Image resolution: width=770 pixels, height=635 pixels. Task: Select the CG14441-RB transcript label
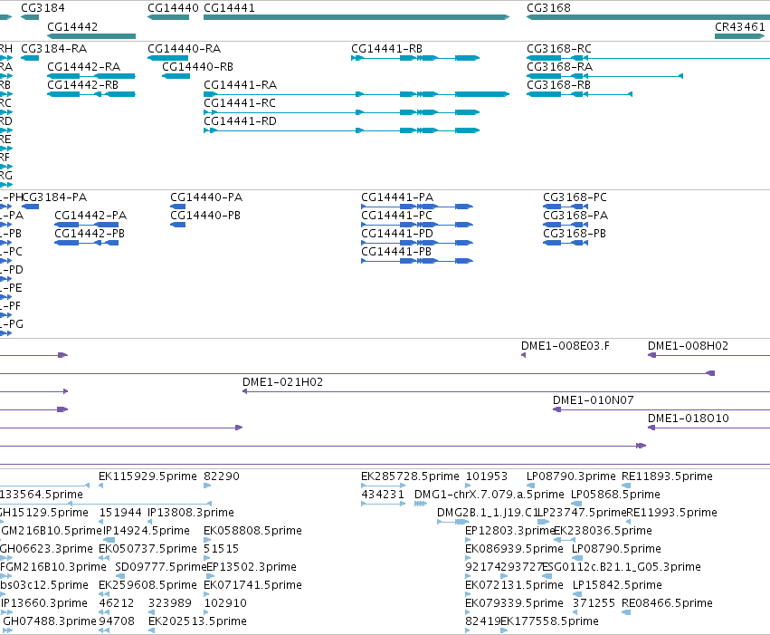(386, 49)
